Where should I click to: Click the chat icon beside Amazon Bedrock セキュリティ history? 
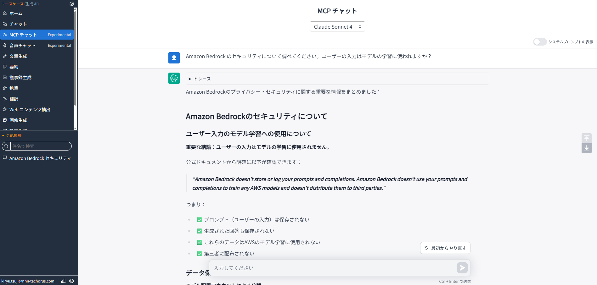5,158
